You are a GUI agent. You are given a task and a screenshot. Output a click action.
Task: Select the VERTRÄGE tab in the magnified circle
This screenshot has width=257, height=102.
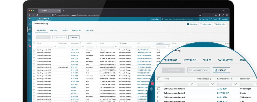click(x=190, y=60)
